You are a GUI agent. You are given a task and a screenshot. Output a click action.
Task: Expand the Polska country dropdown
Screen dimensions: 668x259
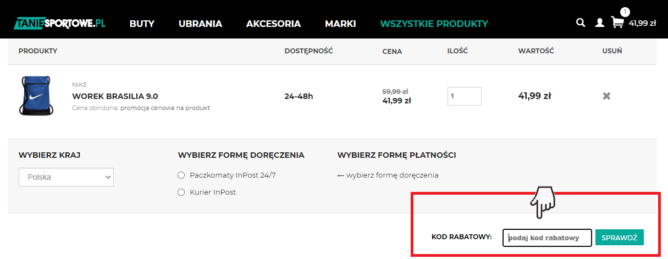click(66, 177)
